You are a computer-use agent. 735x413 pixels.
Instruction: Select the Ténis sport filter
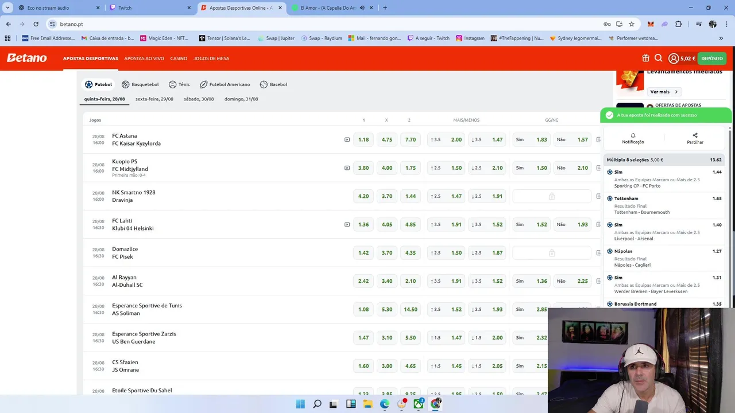(179, 84)
